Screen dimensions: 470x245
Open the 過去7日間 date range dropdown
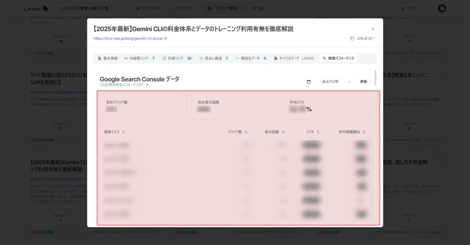coord(329,82)
